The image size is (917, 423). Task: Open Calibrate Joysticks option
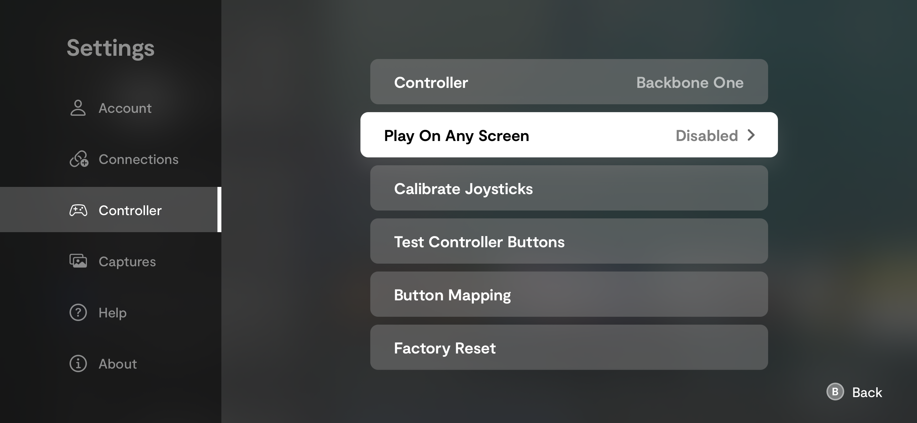pyautogui.click(x=568, y=188)
